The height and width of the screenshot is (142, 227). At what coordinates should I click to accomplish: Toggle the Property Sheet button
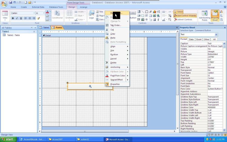215,16
